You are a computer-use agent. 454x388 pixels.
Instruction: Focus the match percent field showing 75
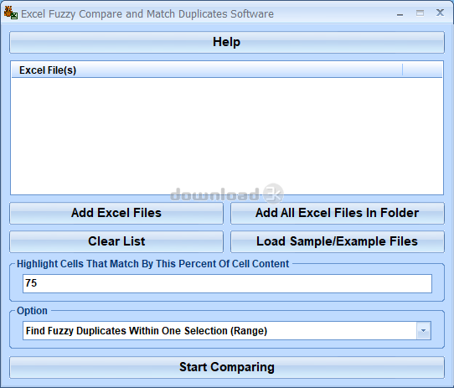tap(227, 283)
